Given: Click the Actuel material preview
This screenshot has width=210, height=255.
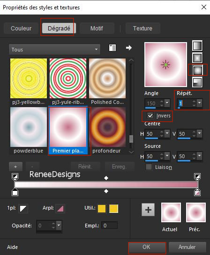Looking at the screenshot, I should pyautogui.click(x=171, y=212).
